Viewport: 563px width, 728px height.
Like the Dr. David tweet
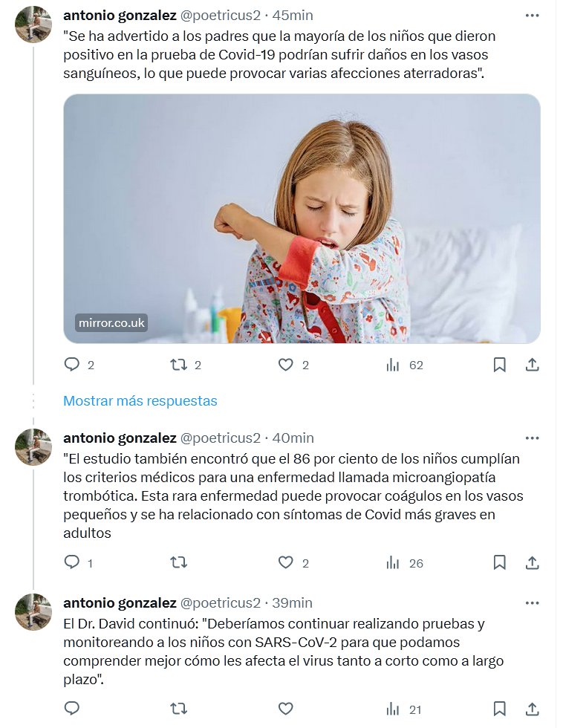click(x=286, y=709)
